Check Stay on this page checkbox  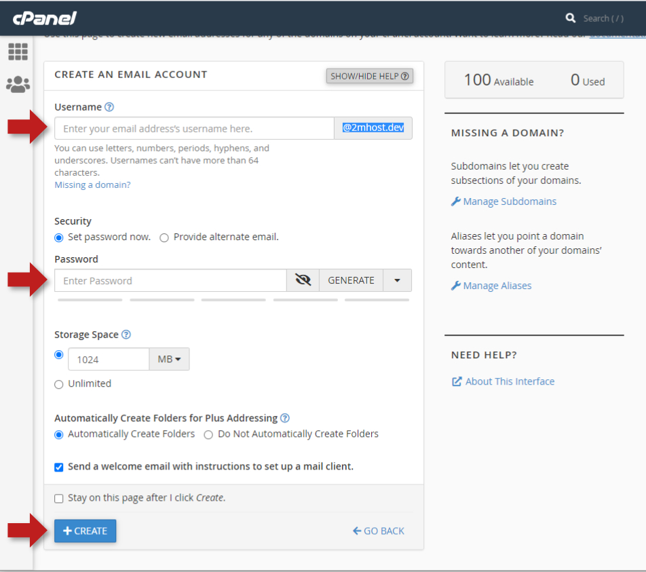(59, 498)
